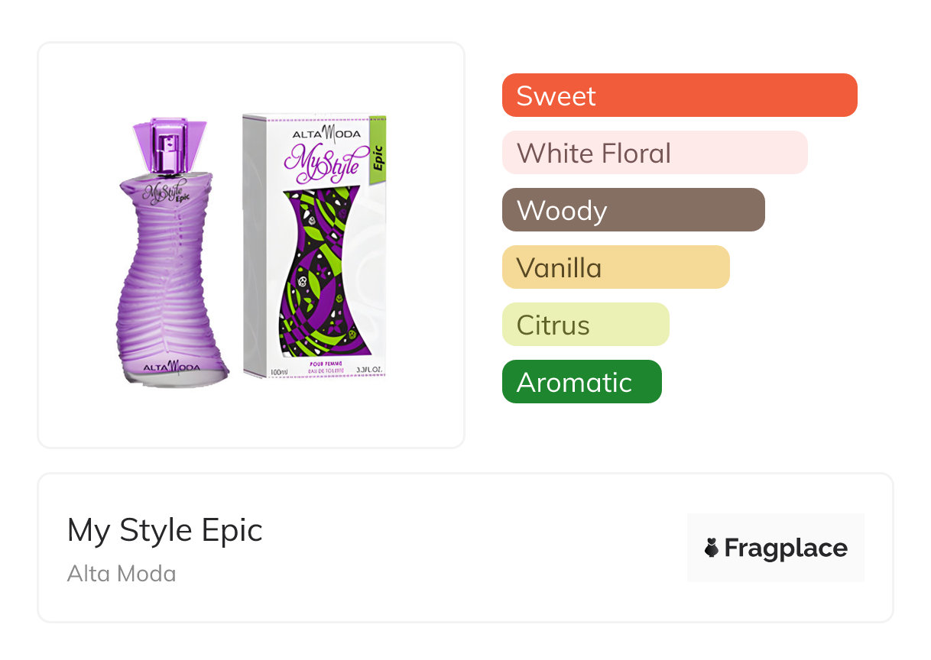
Task: Open the perfume box packaging image
Action: 315,246
